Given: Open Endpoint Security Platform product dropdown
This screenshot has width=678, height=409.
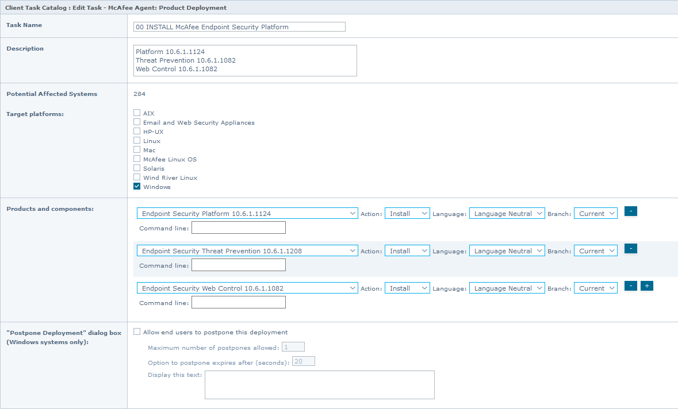Looking at the screenshot, I should [247, 214].
